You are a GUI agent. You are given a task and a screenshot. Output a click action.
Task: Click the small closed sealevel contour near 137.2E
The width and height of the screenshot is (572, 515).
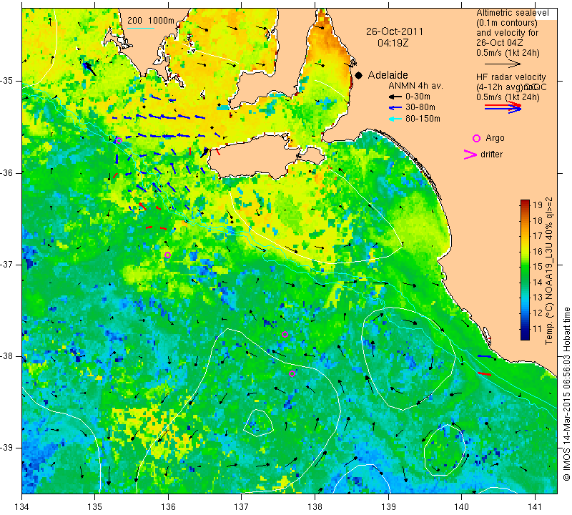(258, 423)
